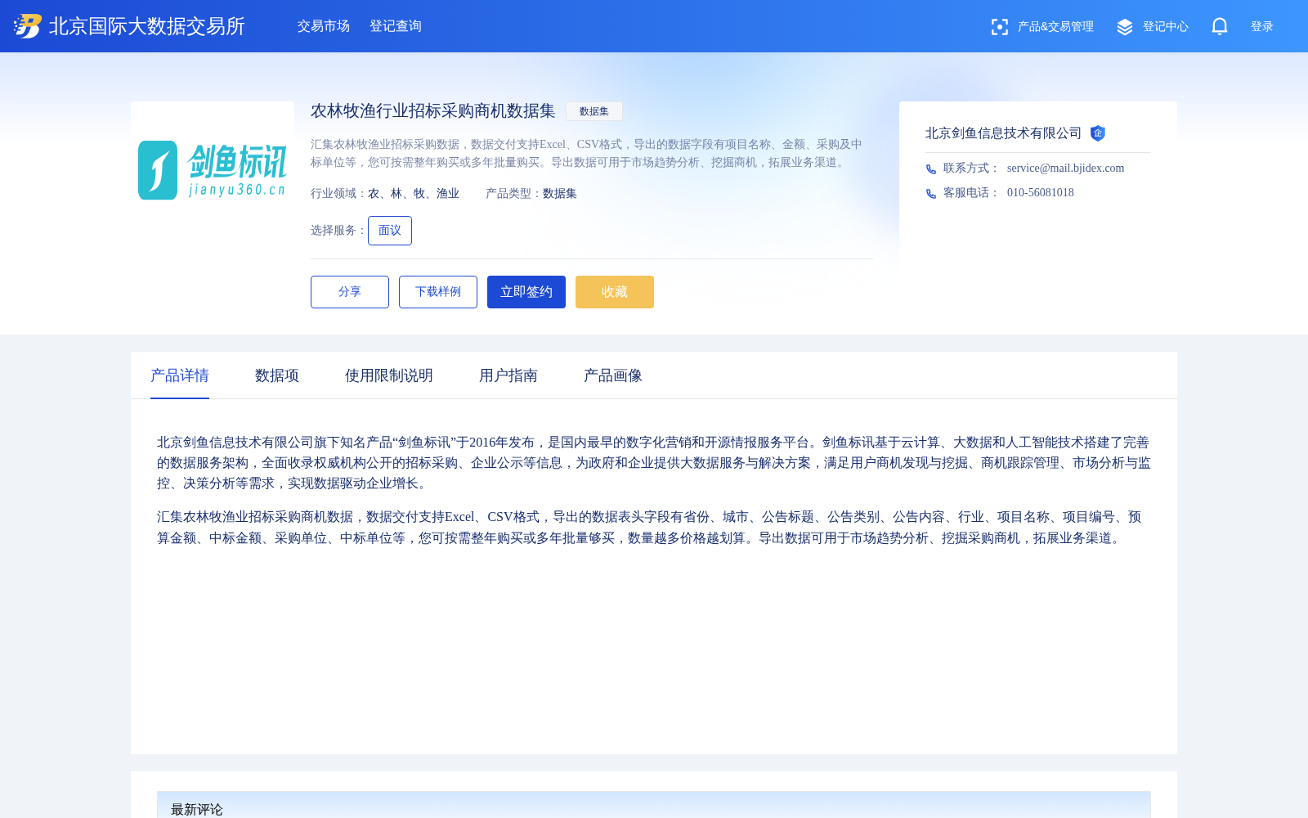
Task: Switch to the 产品画像 tab
Action: [613, 375]
